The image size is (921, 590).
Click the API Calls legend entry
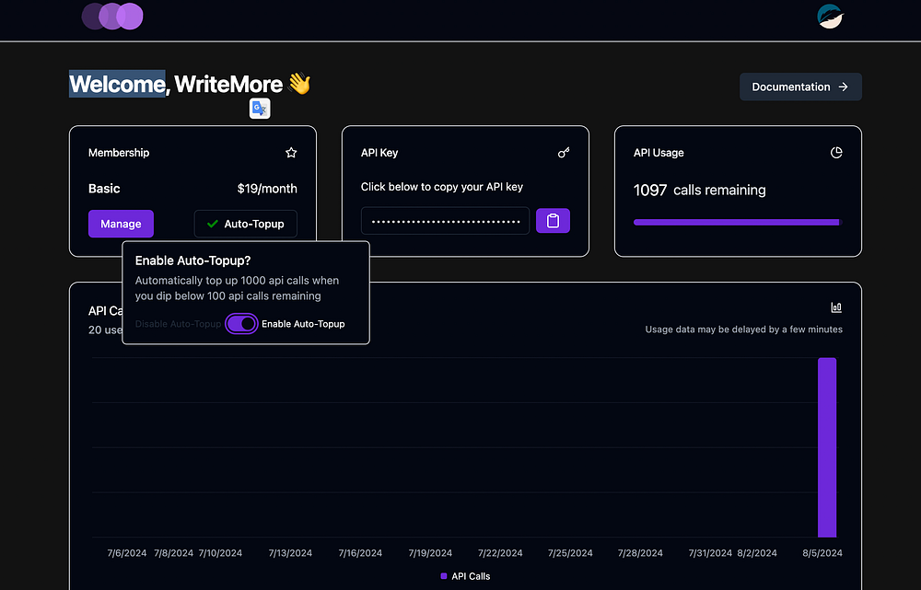465,576
